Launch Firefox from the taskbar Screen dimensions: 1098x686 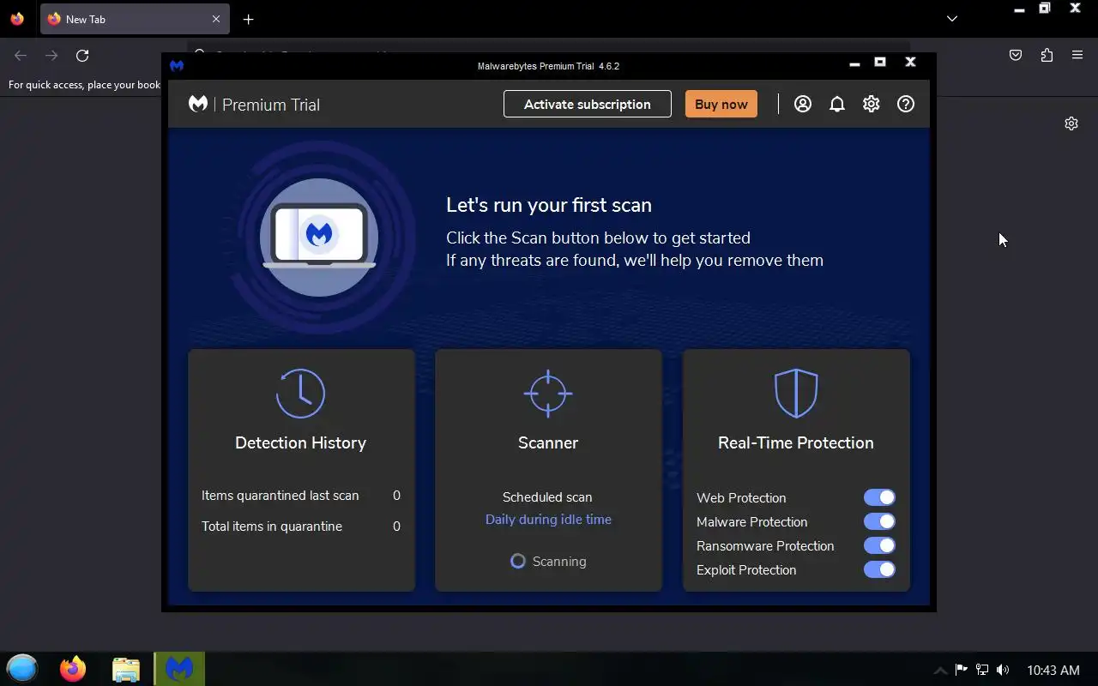[x=73, y=668]
